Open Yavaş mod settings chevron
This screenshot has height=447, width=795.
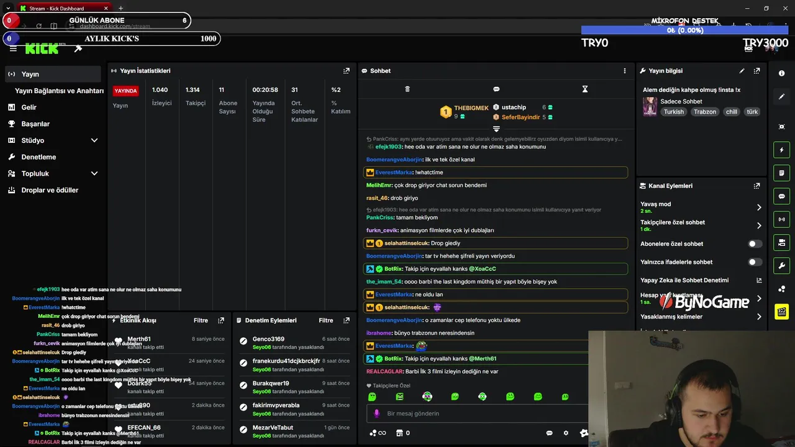point(759,207)
